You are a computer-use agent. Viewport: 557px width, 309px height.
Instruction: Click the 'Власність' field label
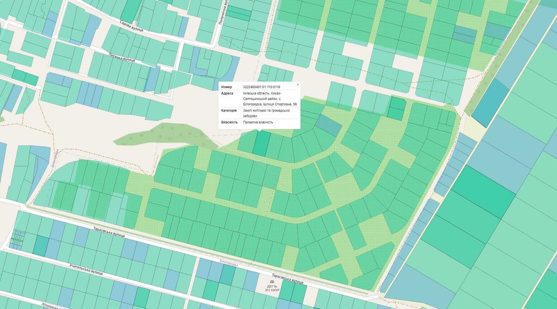pos(229,122)
